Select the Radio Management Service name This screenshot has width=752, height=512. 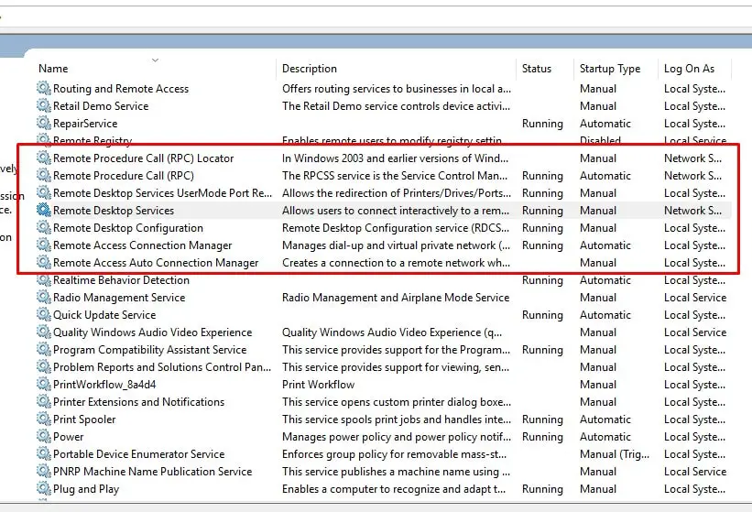pos(119,298)
